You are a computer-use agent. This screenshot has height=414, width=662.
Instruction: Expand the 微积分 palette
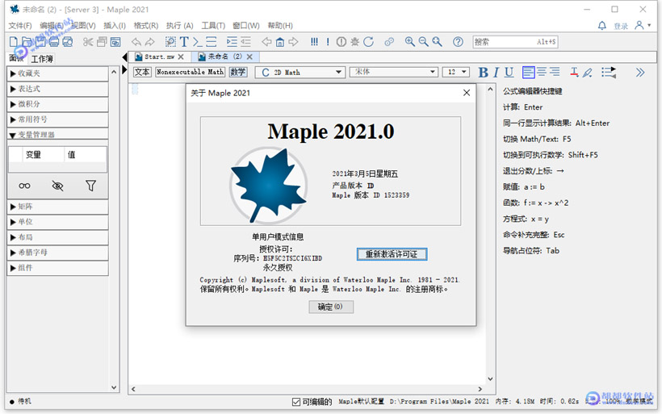pos(58,104)
